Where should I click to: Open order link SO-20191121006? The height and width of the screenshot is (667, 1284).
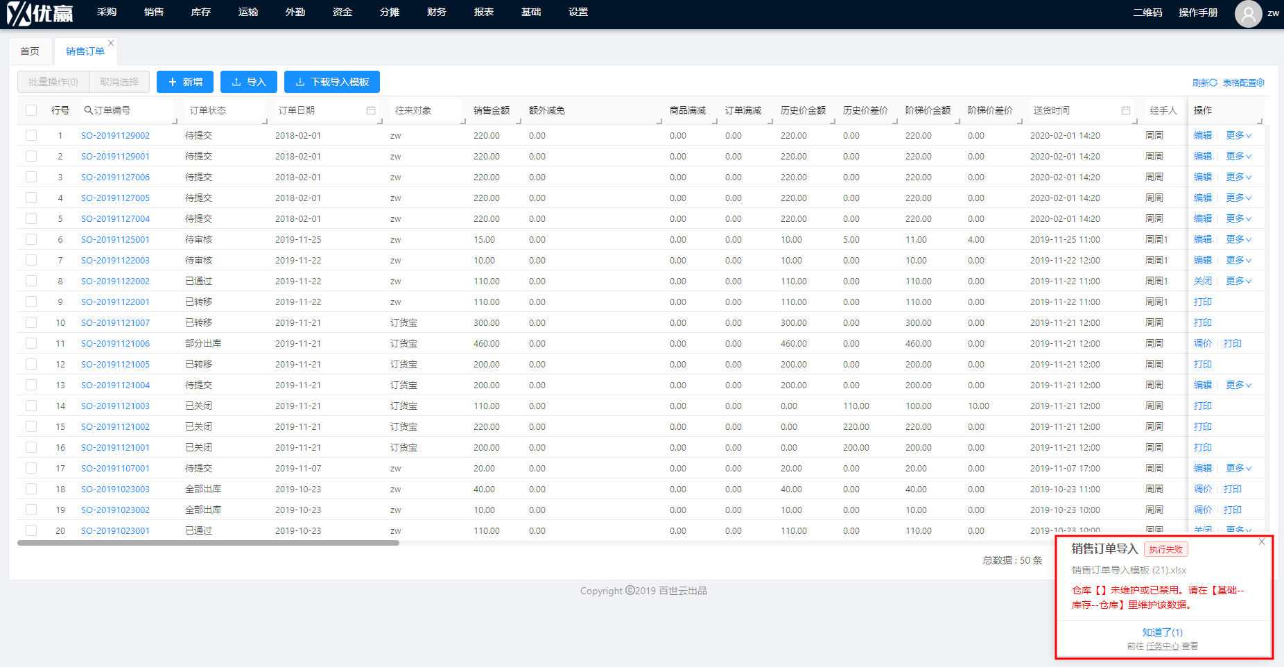coord(115,343)
